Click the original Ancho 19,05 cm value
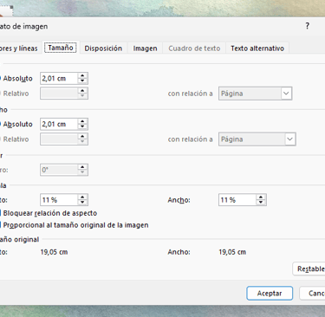Viewport: 325px width, 317px height. coord(232,252)
